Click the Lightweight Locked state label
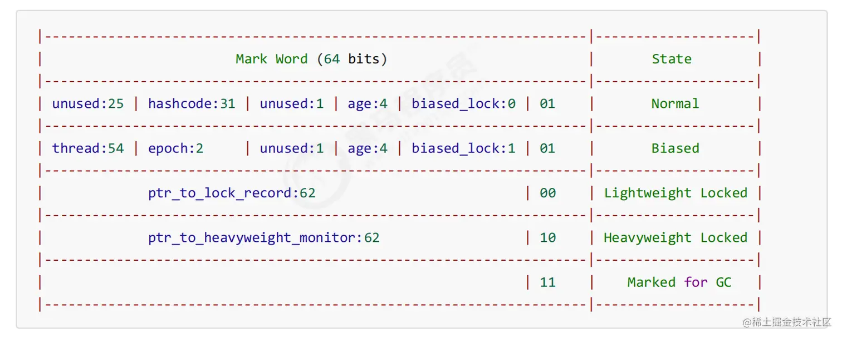The width and height of the screenshot is (842, 338). tap(675, 193)
